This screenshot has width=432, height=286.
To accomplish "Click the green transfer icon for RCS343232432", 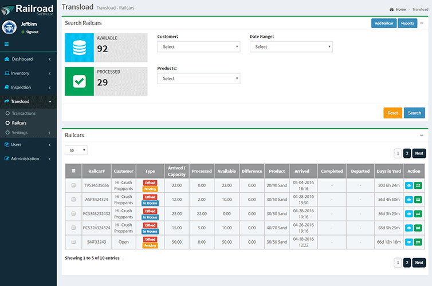I will 418,213.
